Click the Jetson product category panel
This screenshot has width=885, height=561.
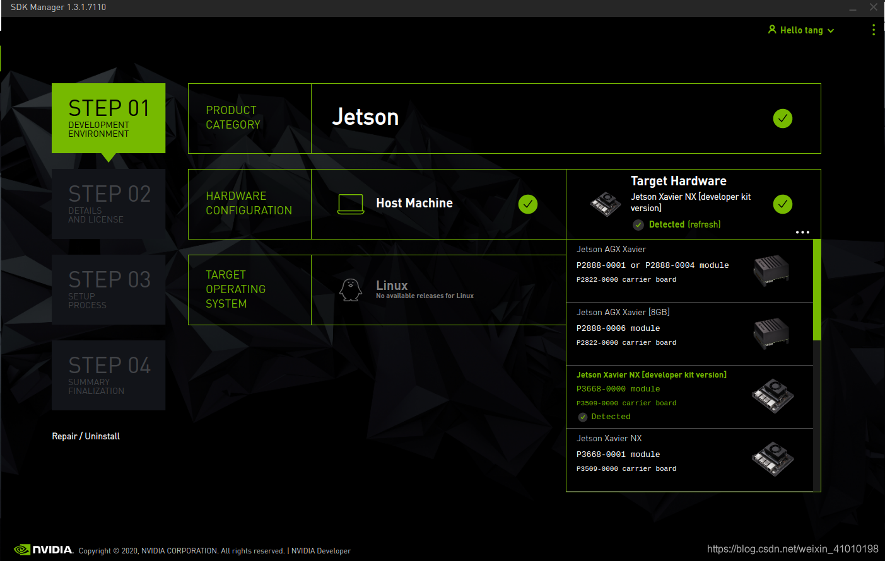coord(566,119)
